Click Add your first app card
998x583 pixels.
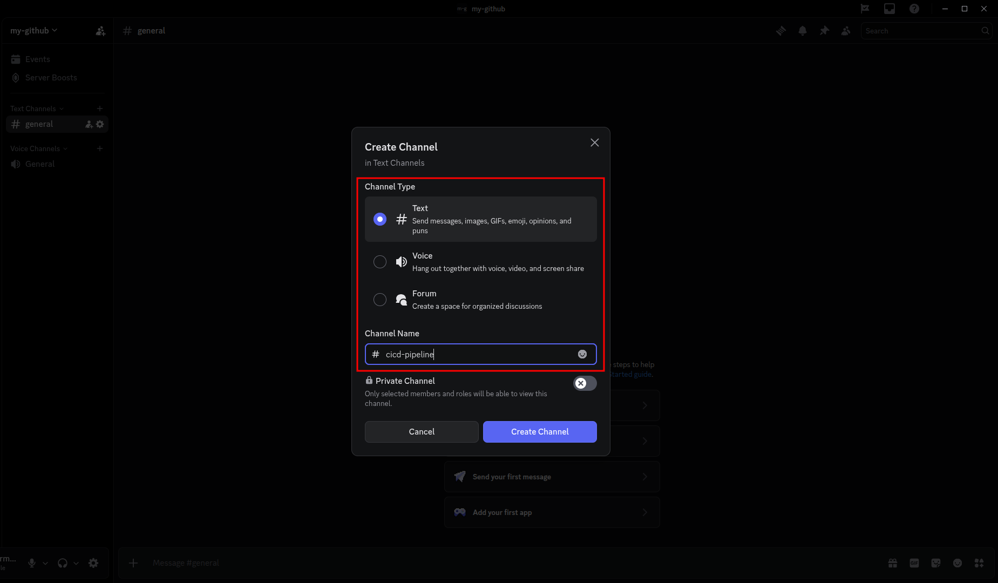click(552, 512)
